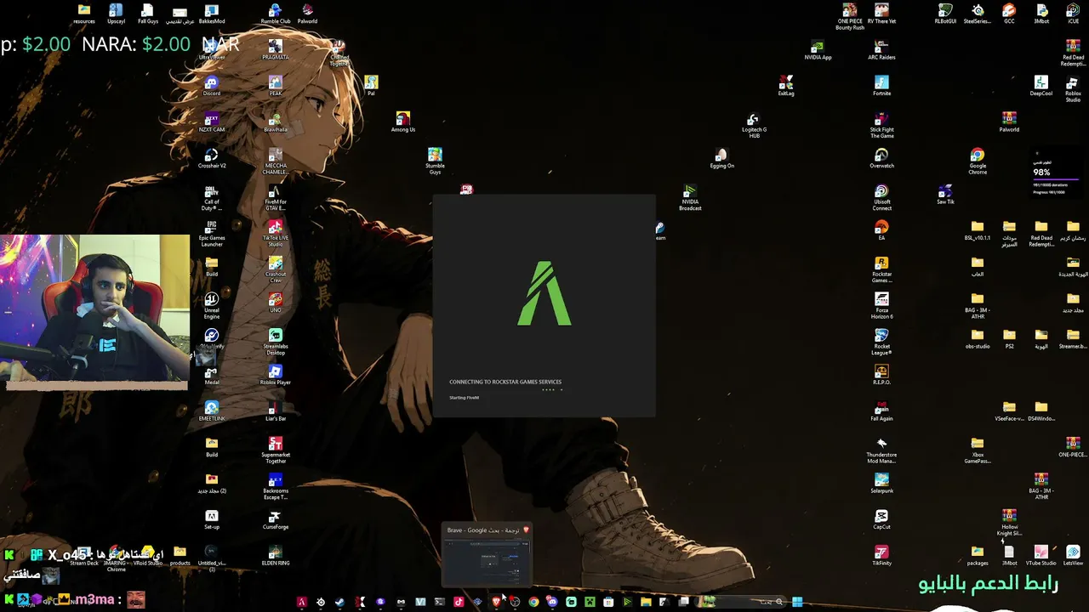Open the Brawlhalla desktop shortcut

coord(276,122)
